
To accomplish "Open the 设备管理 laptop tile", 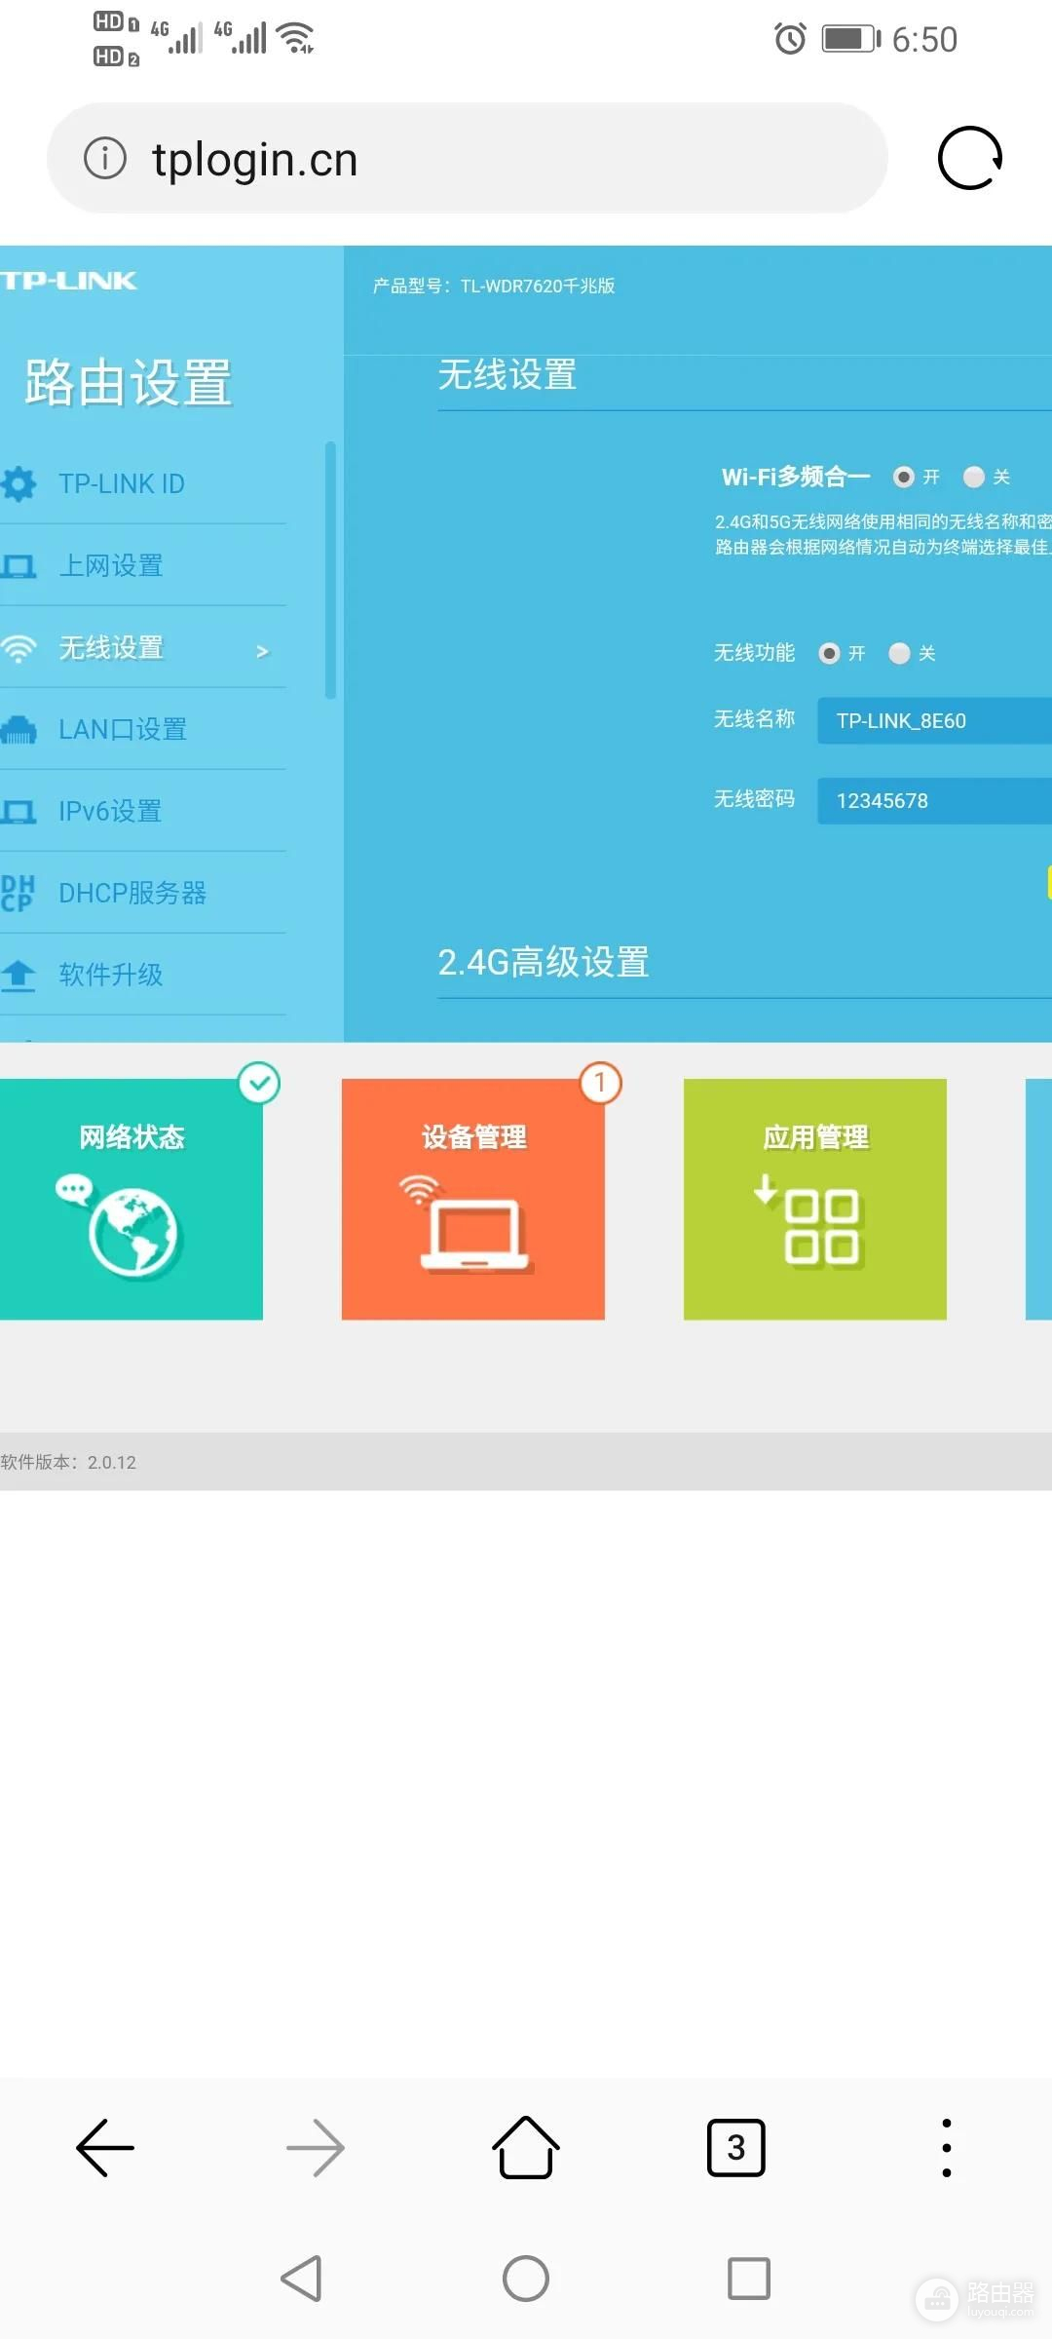I will tap(473, 1199).
